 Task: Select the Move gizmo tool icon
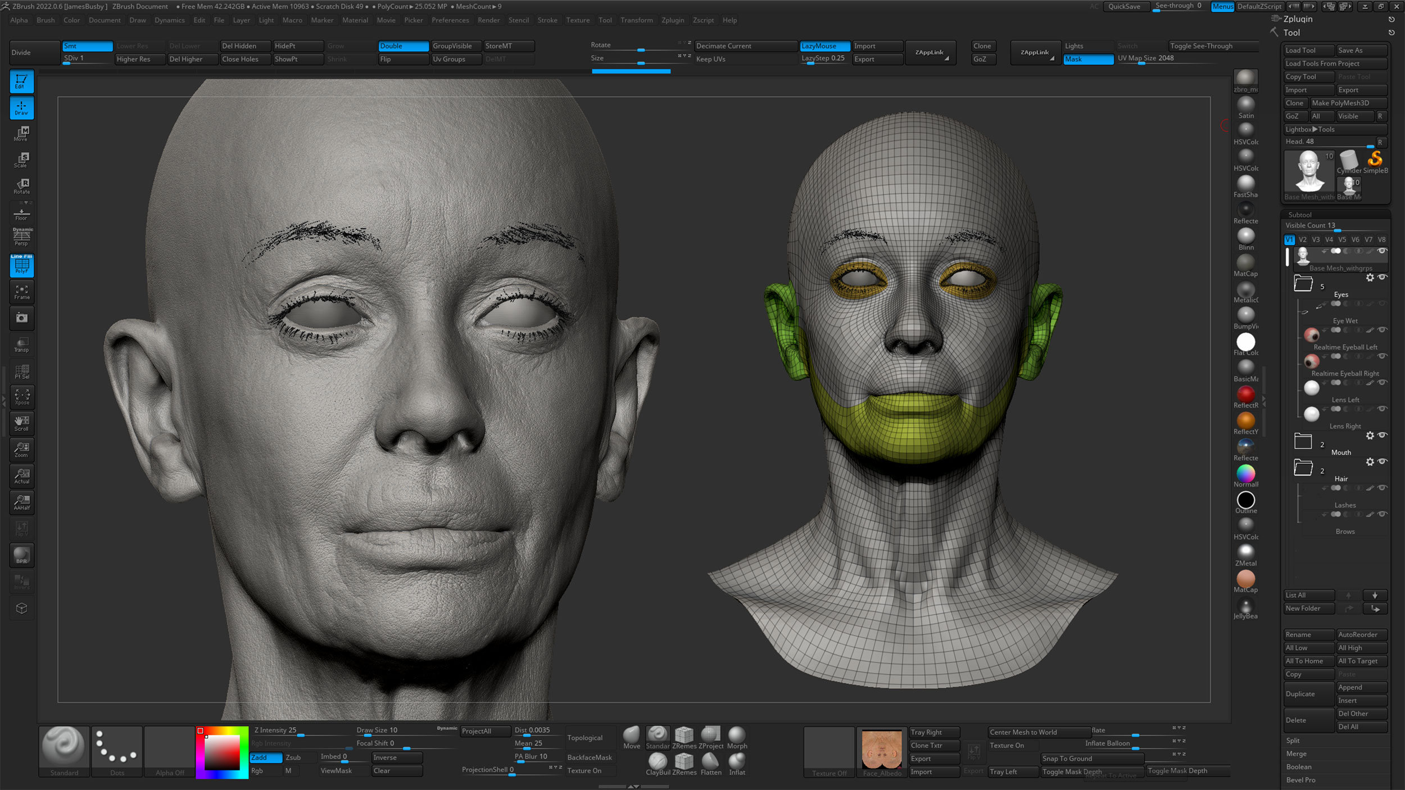[21, 134]
